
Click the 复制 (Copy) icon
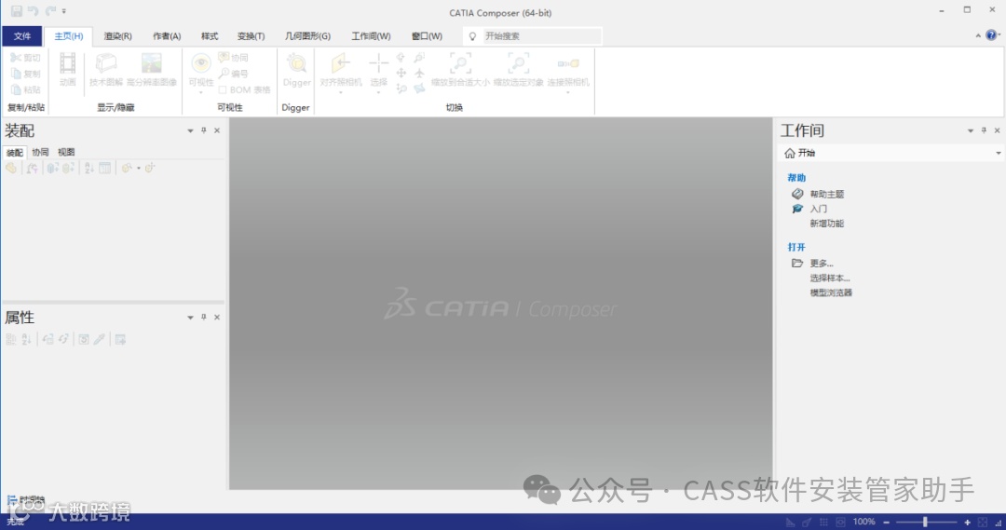(16, 74)
